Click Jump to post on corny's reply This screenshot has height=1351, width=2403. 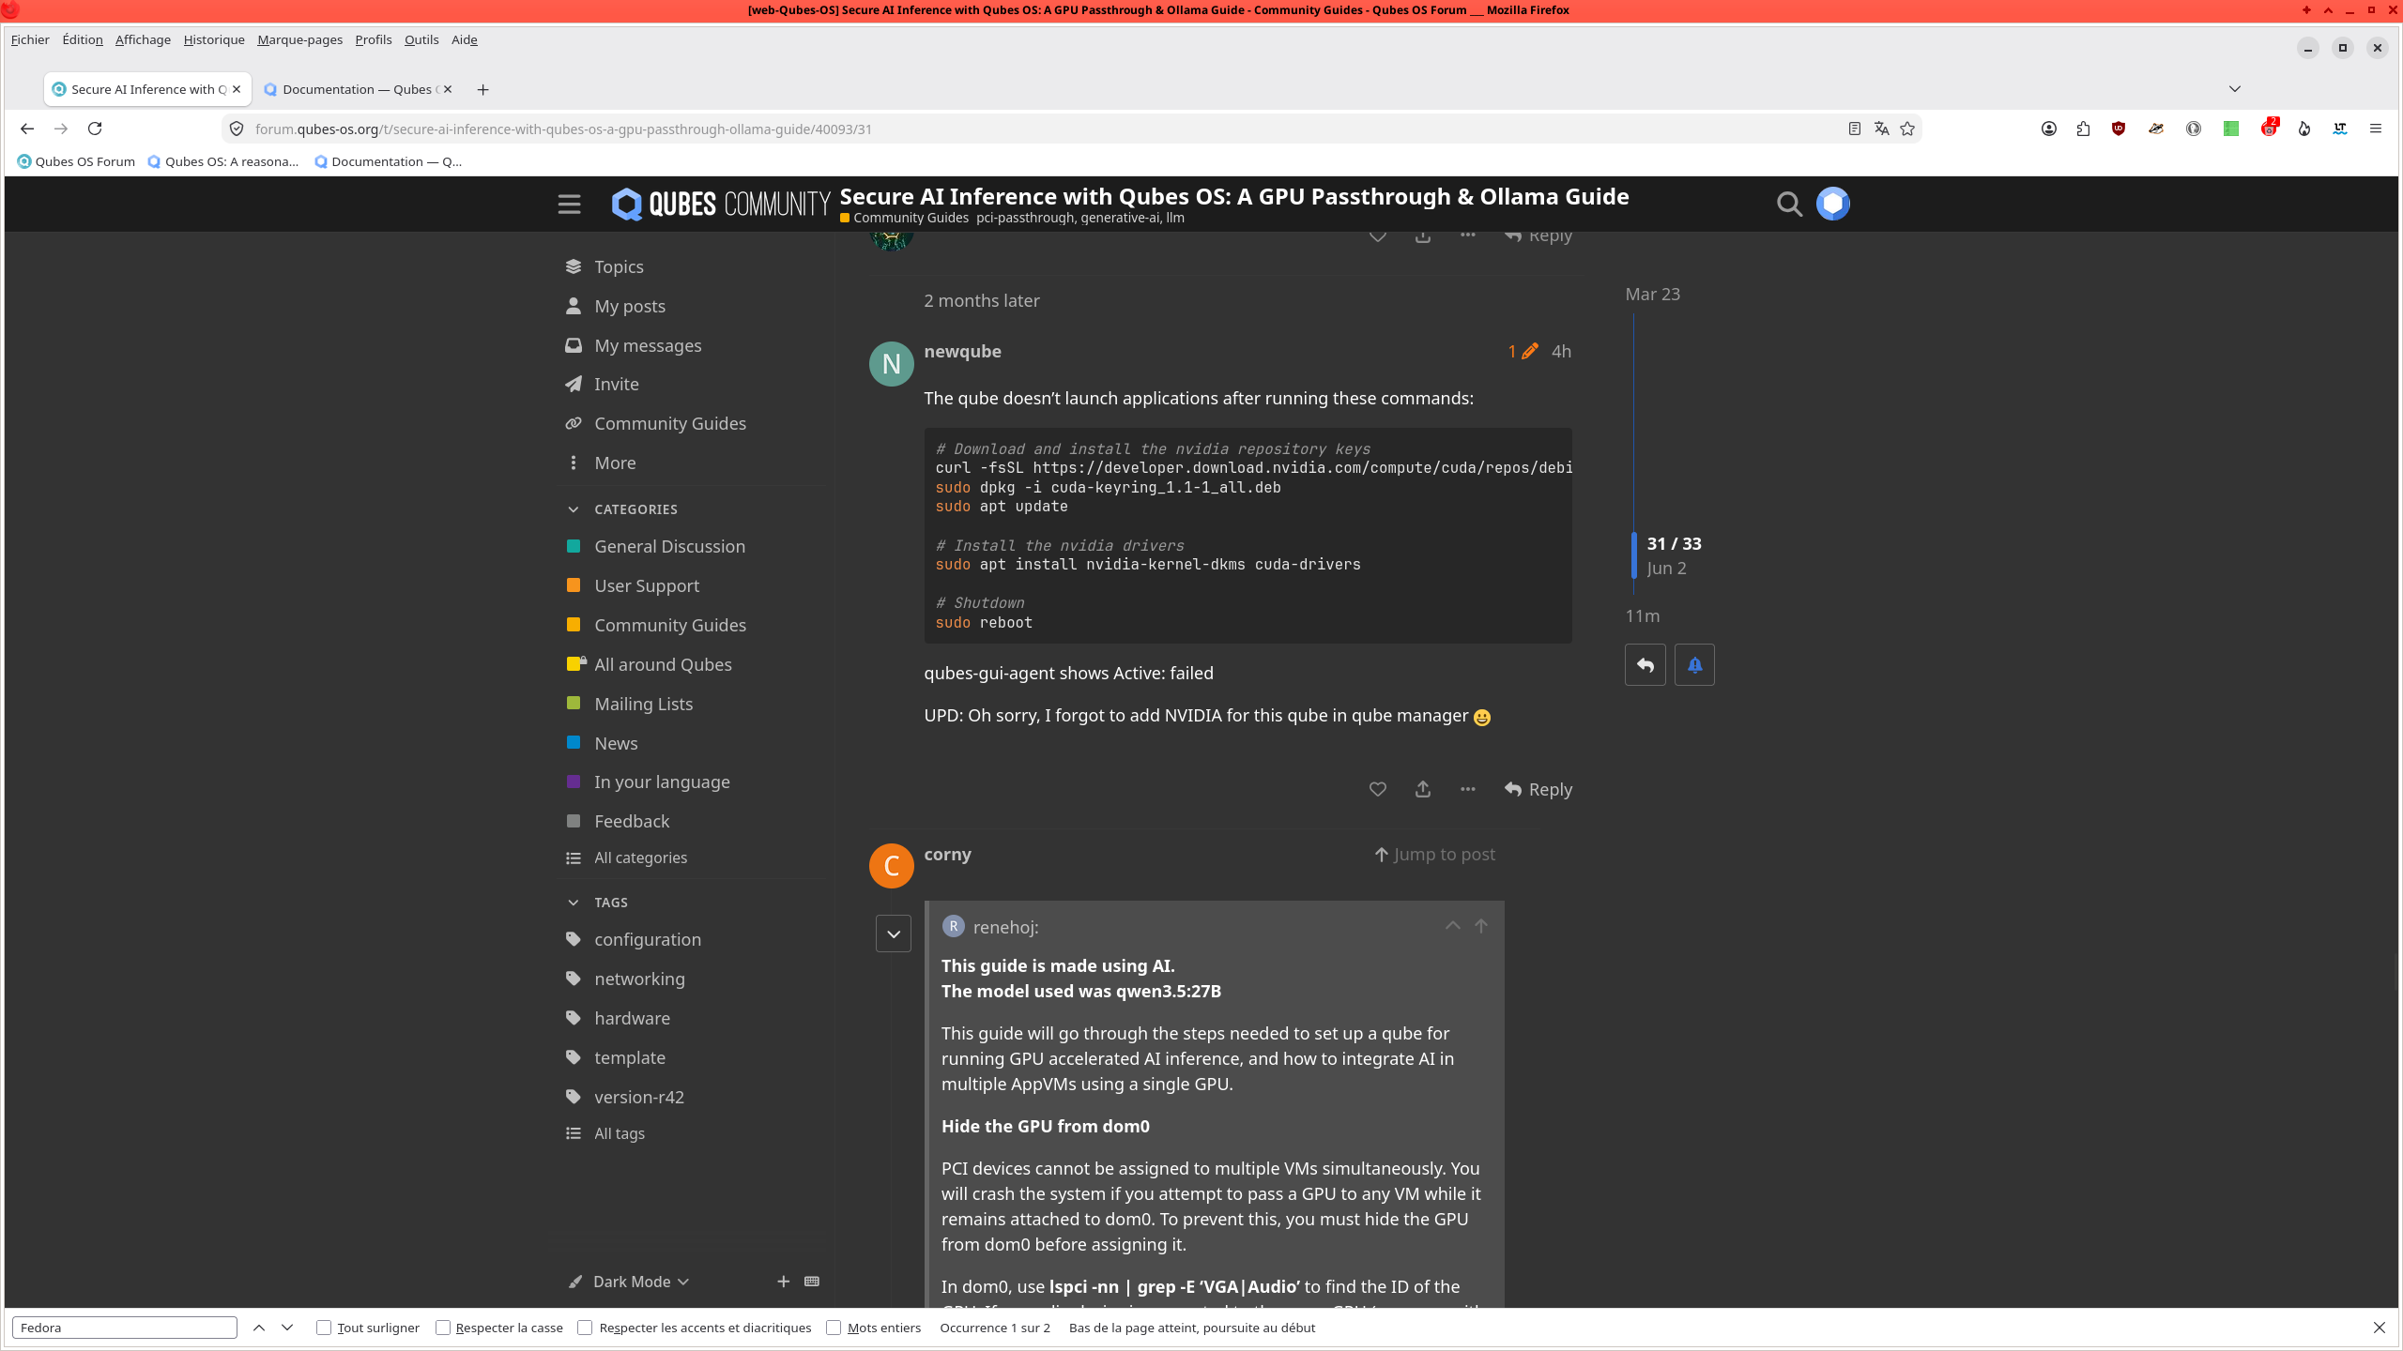tap(1435, 854)
